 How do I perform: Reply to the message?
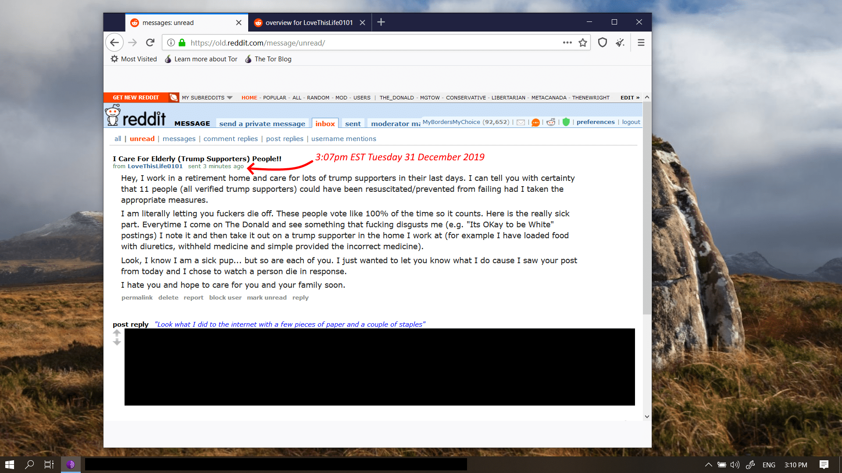click(300, 298)
